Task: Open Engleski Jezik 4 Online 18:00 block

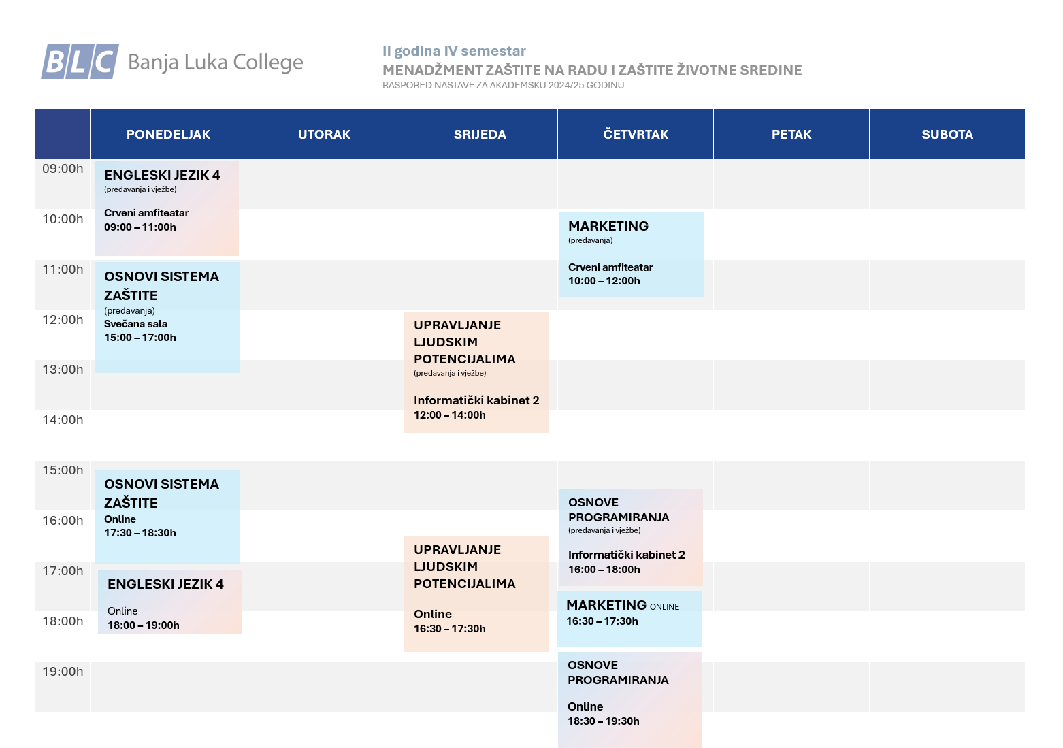Action: click(x=170, y=602)
